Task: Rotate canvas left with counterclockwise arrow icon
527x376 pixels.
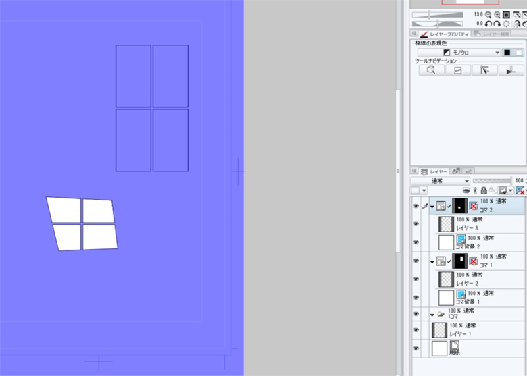Action: click(x=488, y=24)
